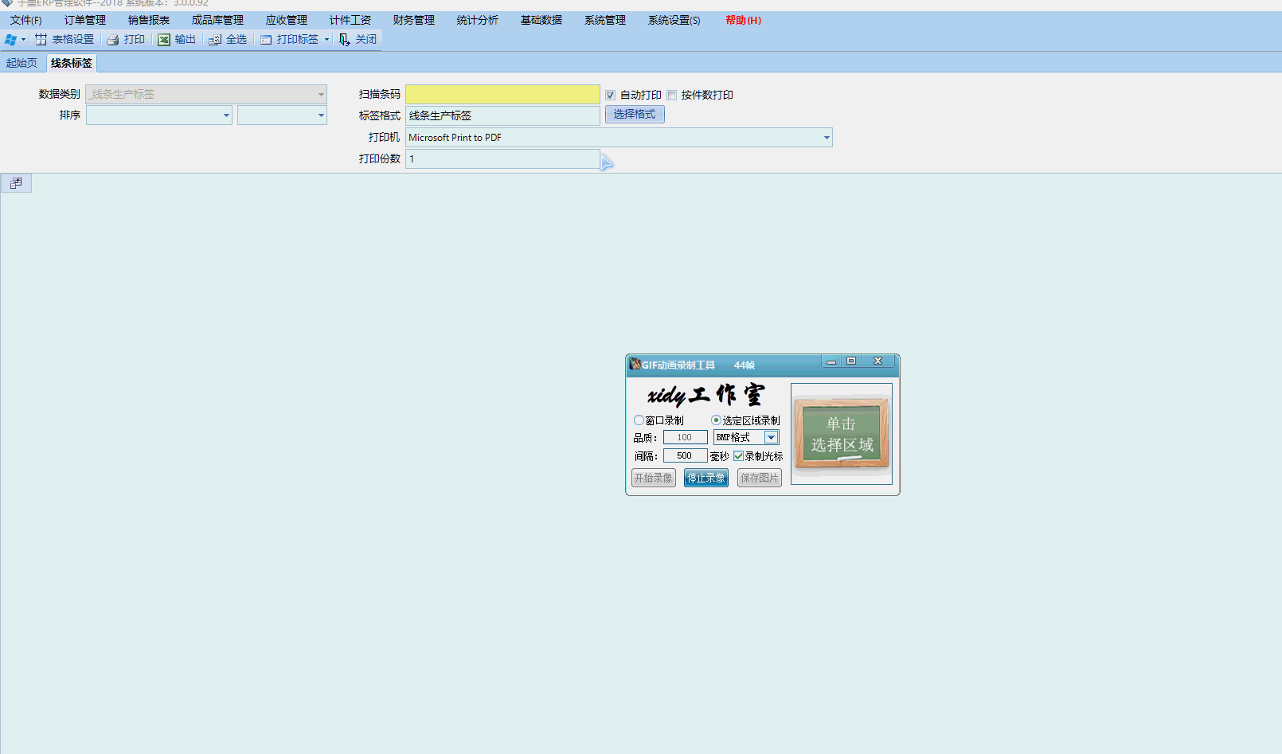Switch to the 起始页 tab
The height and width of the screenshot is (754, 1282).
pos(21,63)
